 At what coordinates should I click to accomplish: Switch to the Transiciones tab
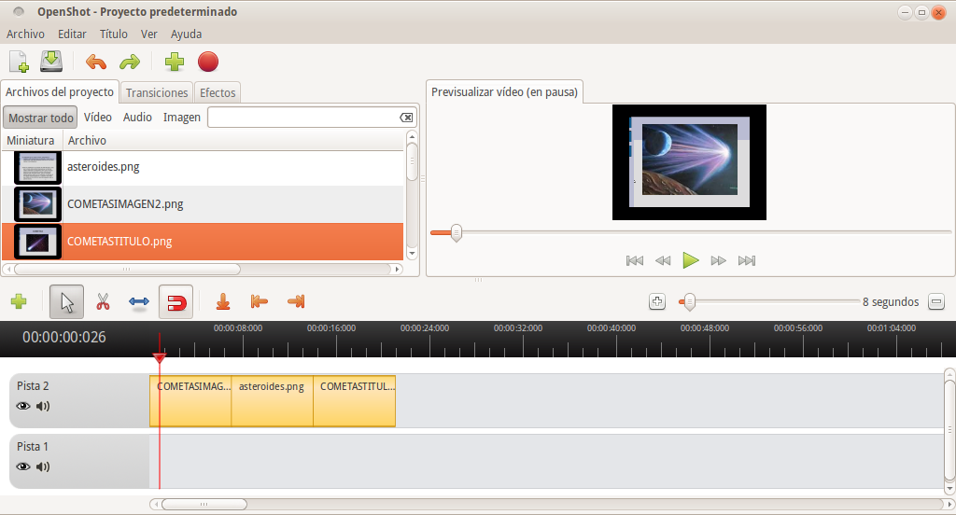click(157, 92)
